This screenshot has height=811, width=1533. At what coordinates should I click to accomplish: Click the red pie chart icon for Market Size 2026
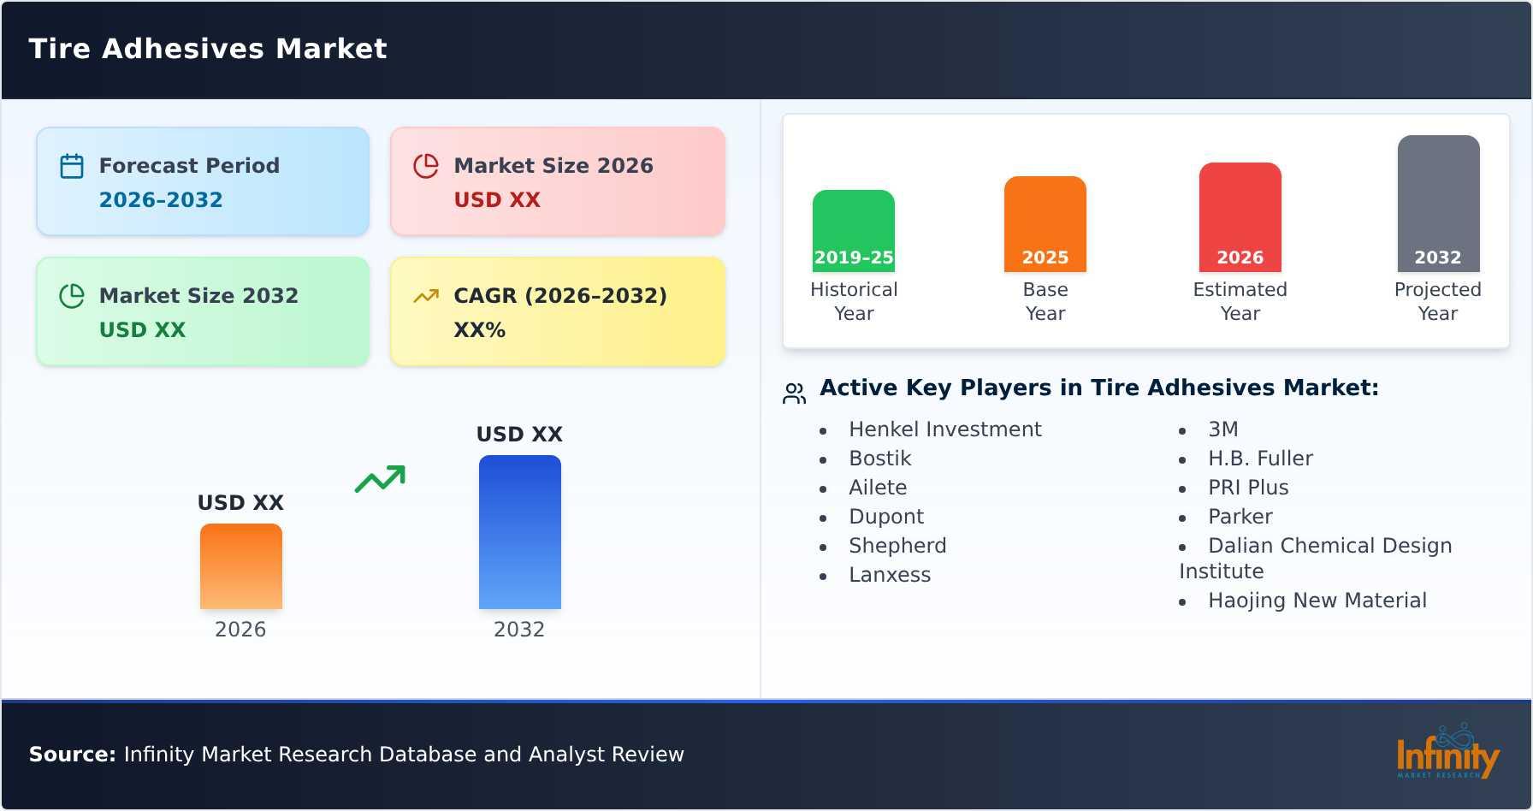tap(426, 166)
